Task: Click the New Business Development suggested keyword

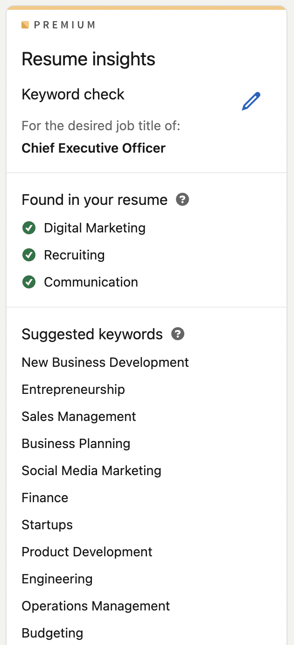Action: pos(105,363)
